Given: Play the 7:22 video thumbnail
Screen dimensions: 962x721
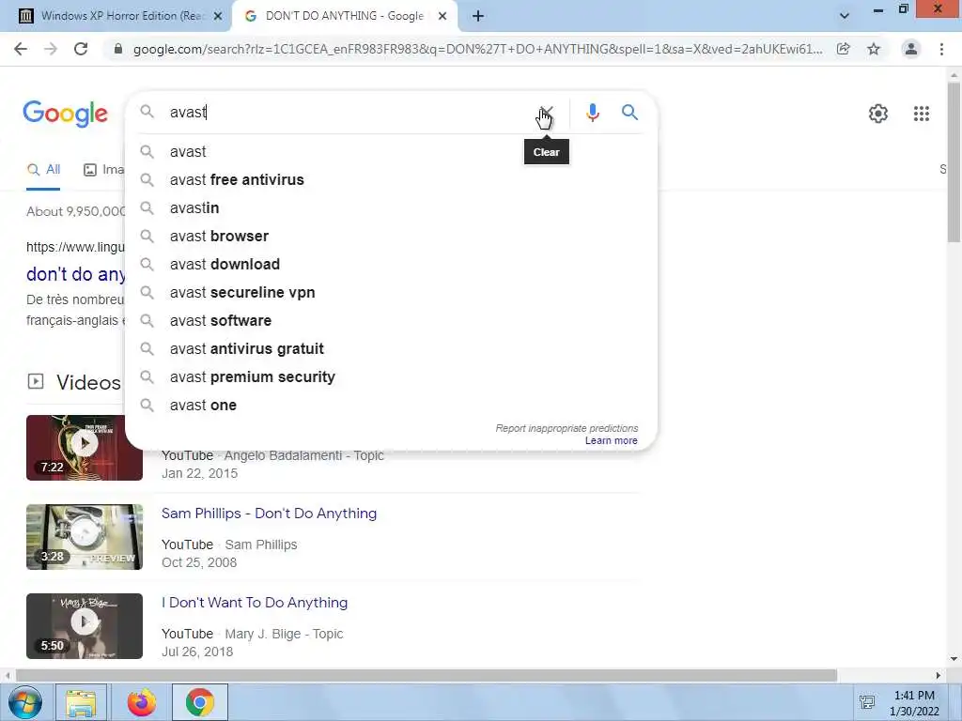Looking at the screenshot, I should 84,448.
